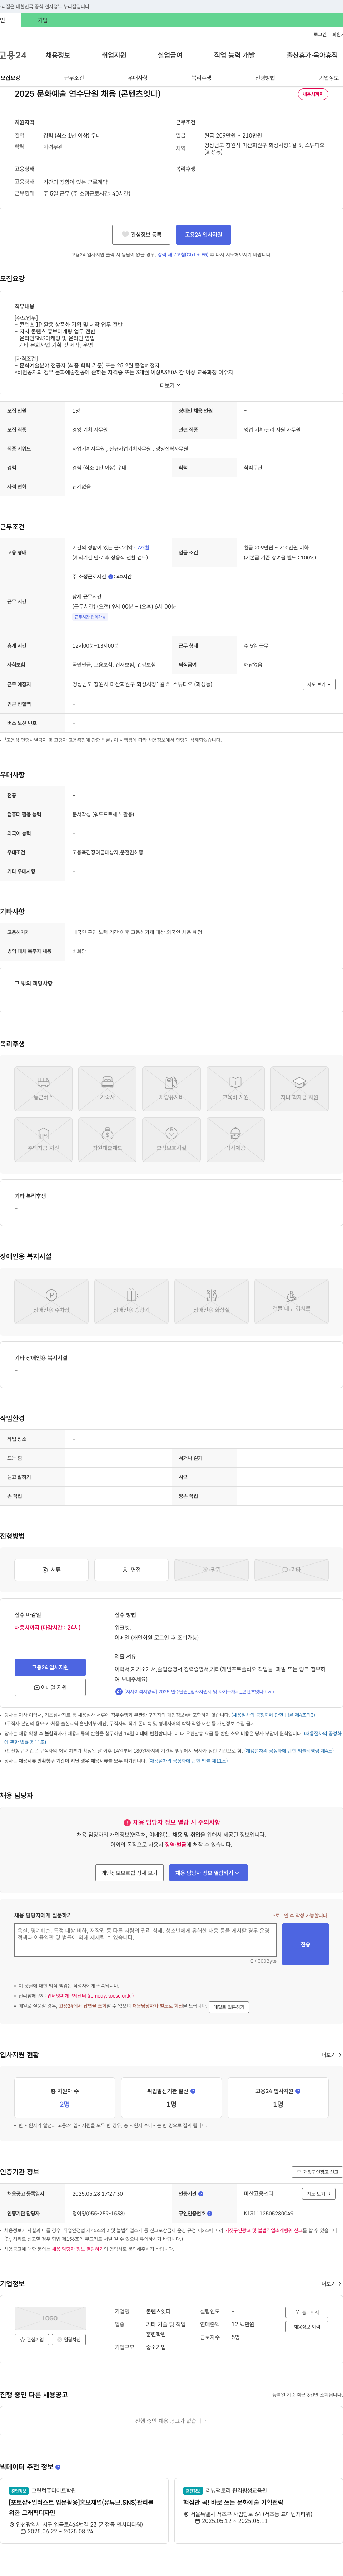
Task: Click the 전송 send button
Action: click(x=305, y=1944)
